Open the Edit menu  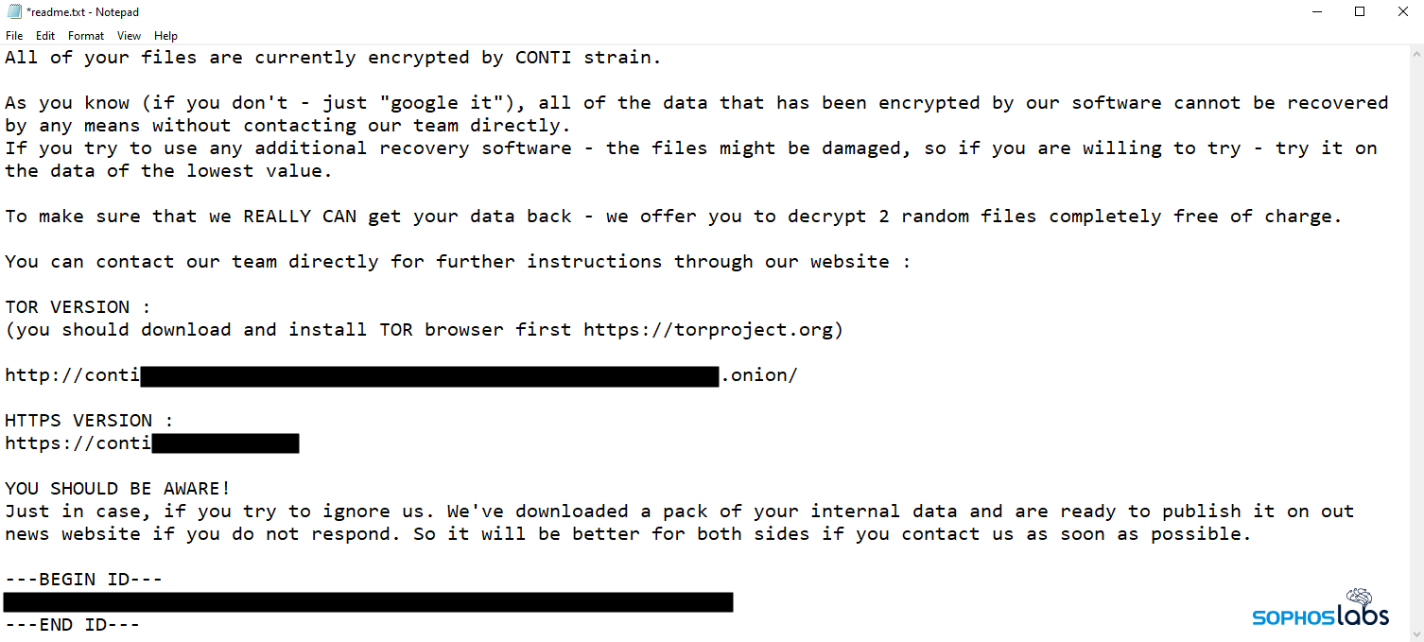click(45, 36)
